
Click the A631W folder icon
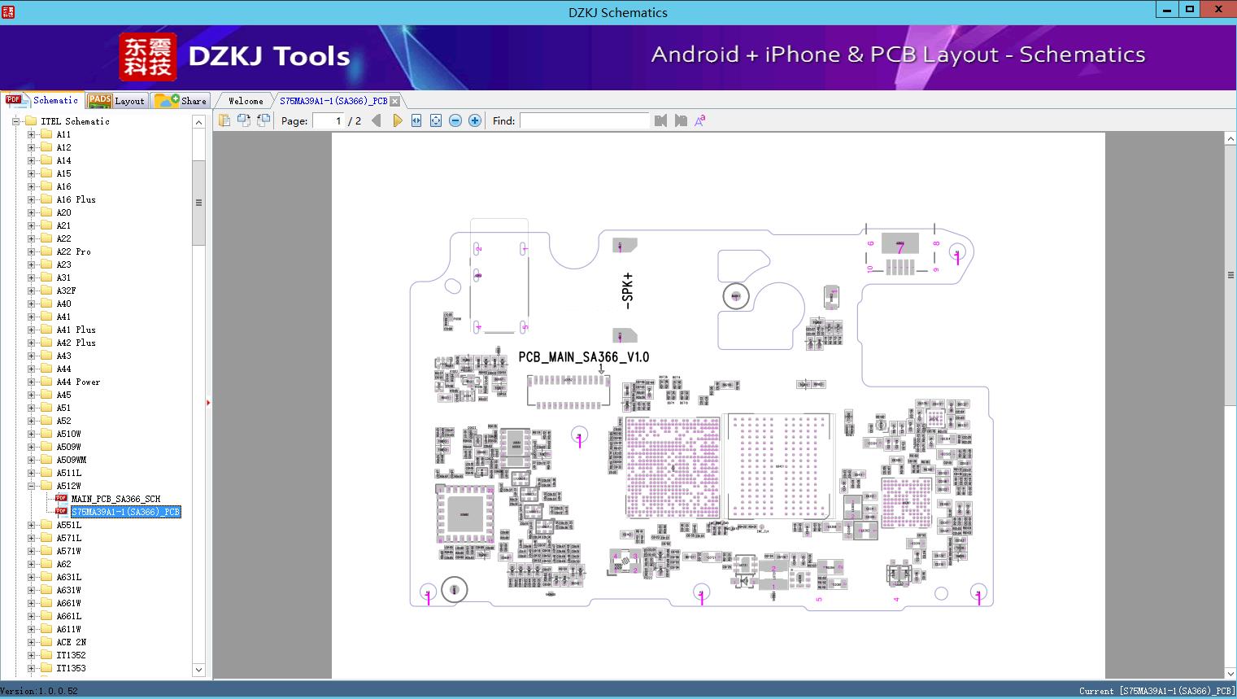46,590
